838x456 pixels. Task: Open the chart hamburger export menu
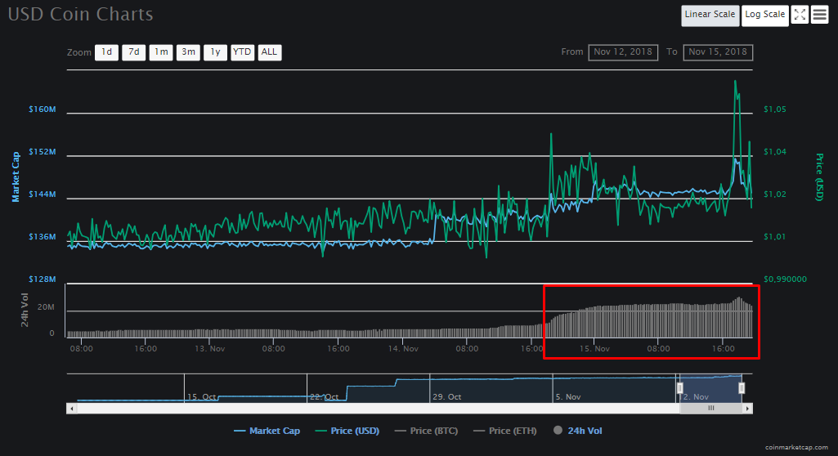point(820,15)
